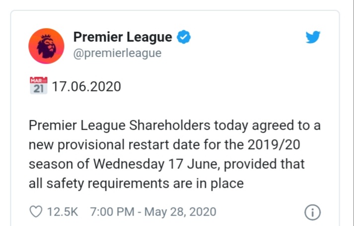Click the word 'Shareholders' in tweet
Image resolution: width=354 pixels, height=226 pixels.
[169, 125]
